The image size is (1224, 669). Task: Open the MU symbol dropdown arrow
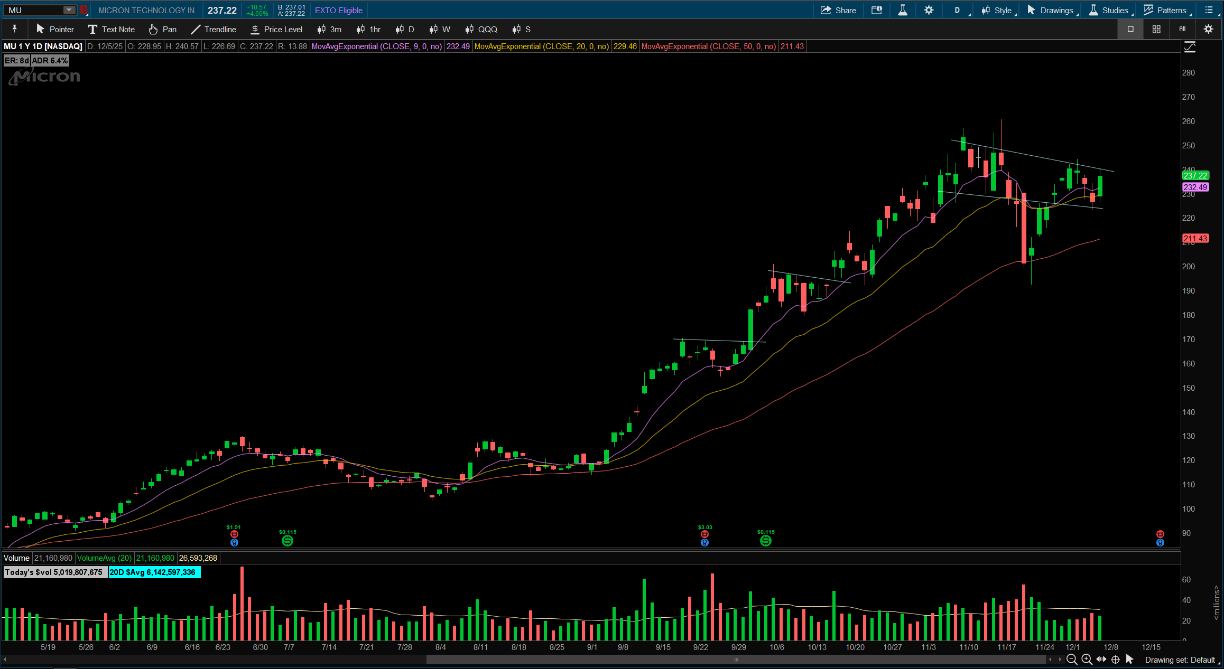(x=69, y=10)
